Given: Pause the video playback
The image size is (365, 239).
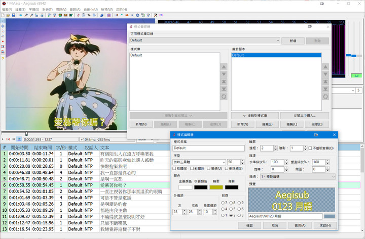Looking at the screenshot, I should pos(14,139).
